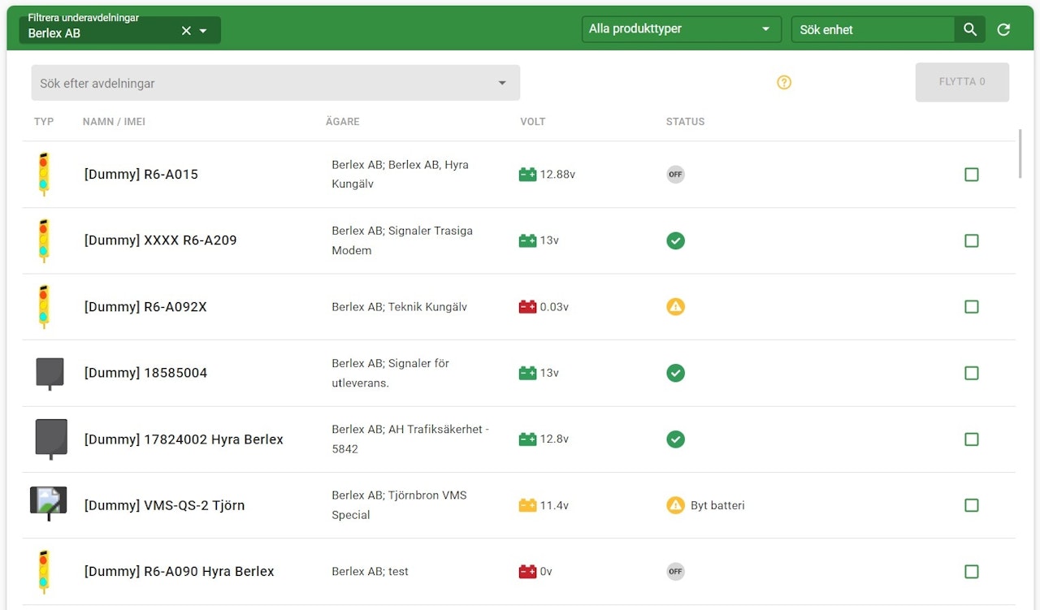Open the yellow help question mark icon

tap(783, 82)
